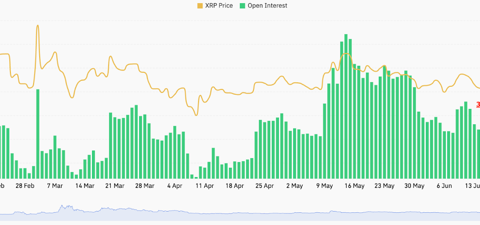This screenshot has width=480, height=225.
Task: Choose the 11 Apr date label
Action: tap(205, 186)
